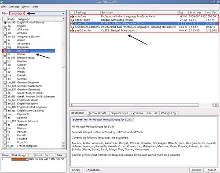
Task: Sort languages by the Code column header
Action: pyautogui.click(x=12, y=19)
